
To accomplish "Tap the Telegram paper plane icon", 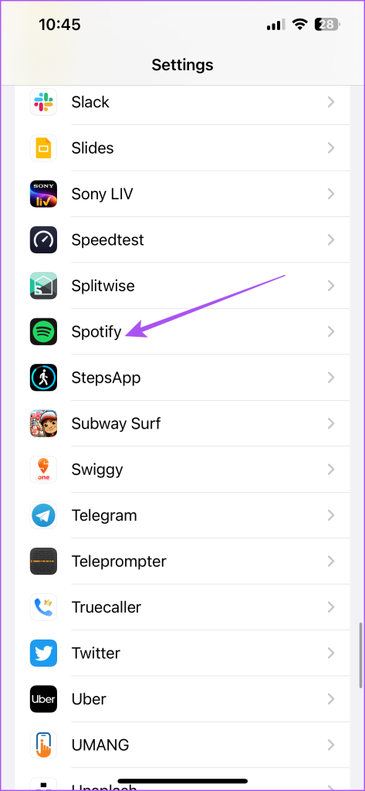I will pos(43,515).
